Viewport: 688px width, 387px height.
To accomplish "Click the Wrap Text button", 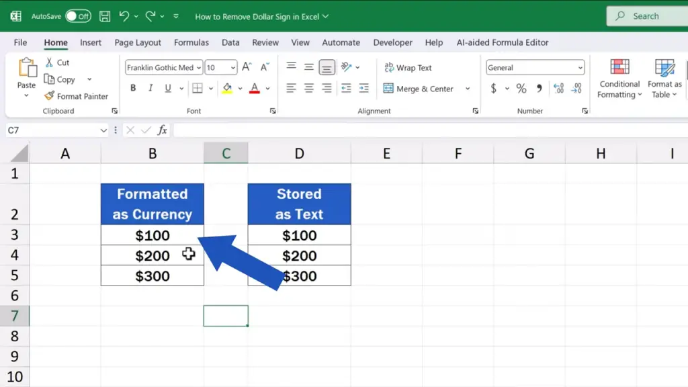I will click(x=408, y=68).
